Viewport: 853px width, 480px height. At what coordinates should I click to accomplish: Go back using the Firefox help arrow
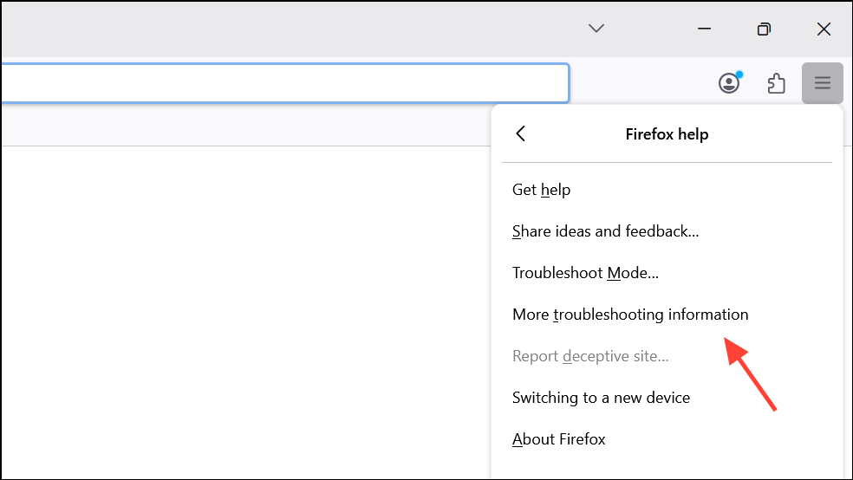pos(520,133)
